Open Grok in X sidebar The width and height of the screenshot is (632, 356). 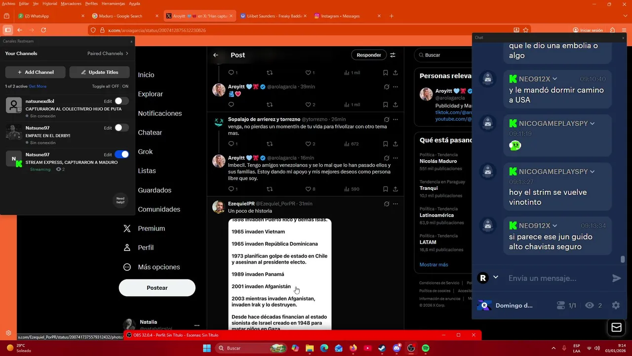click(x=145, y=152)
